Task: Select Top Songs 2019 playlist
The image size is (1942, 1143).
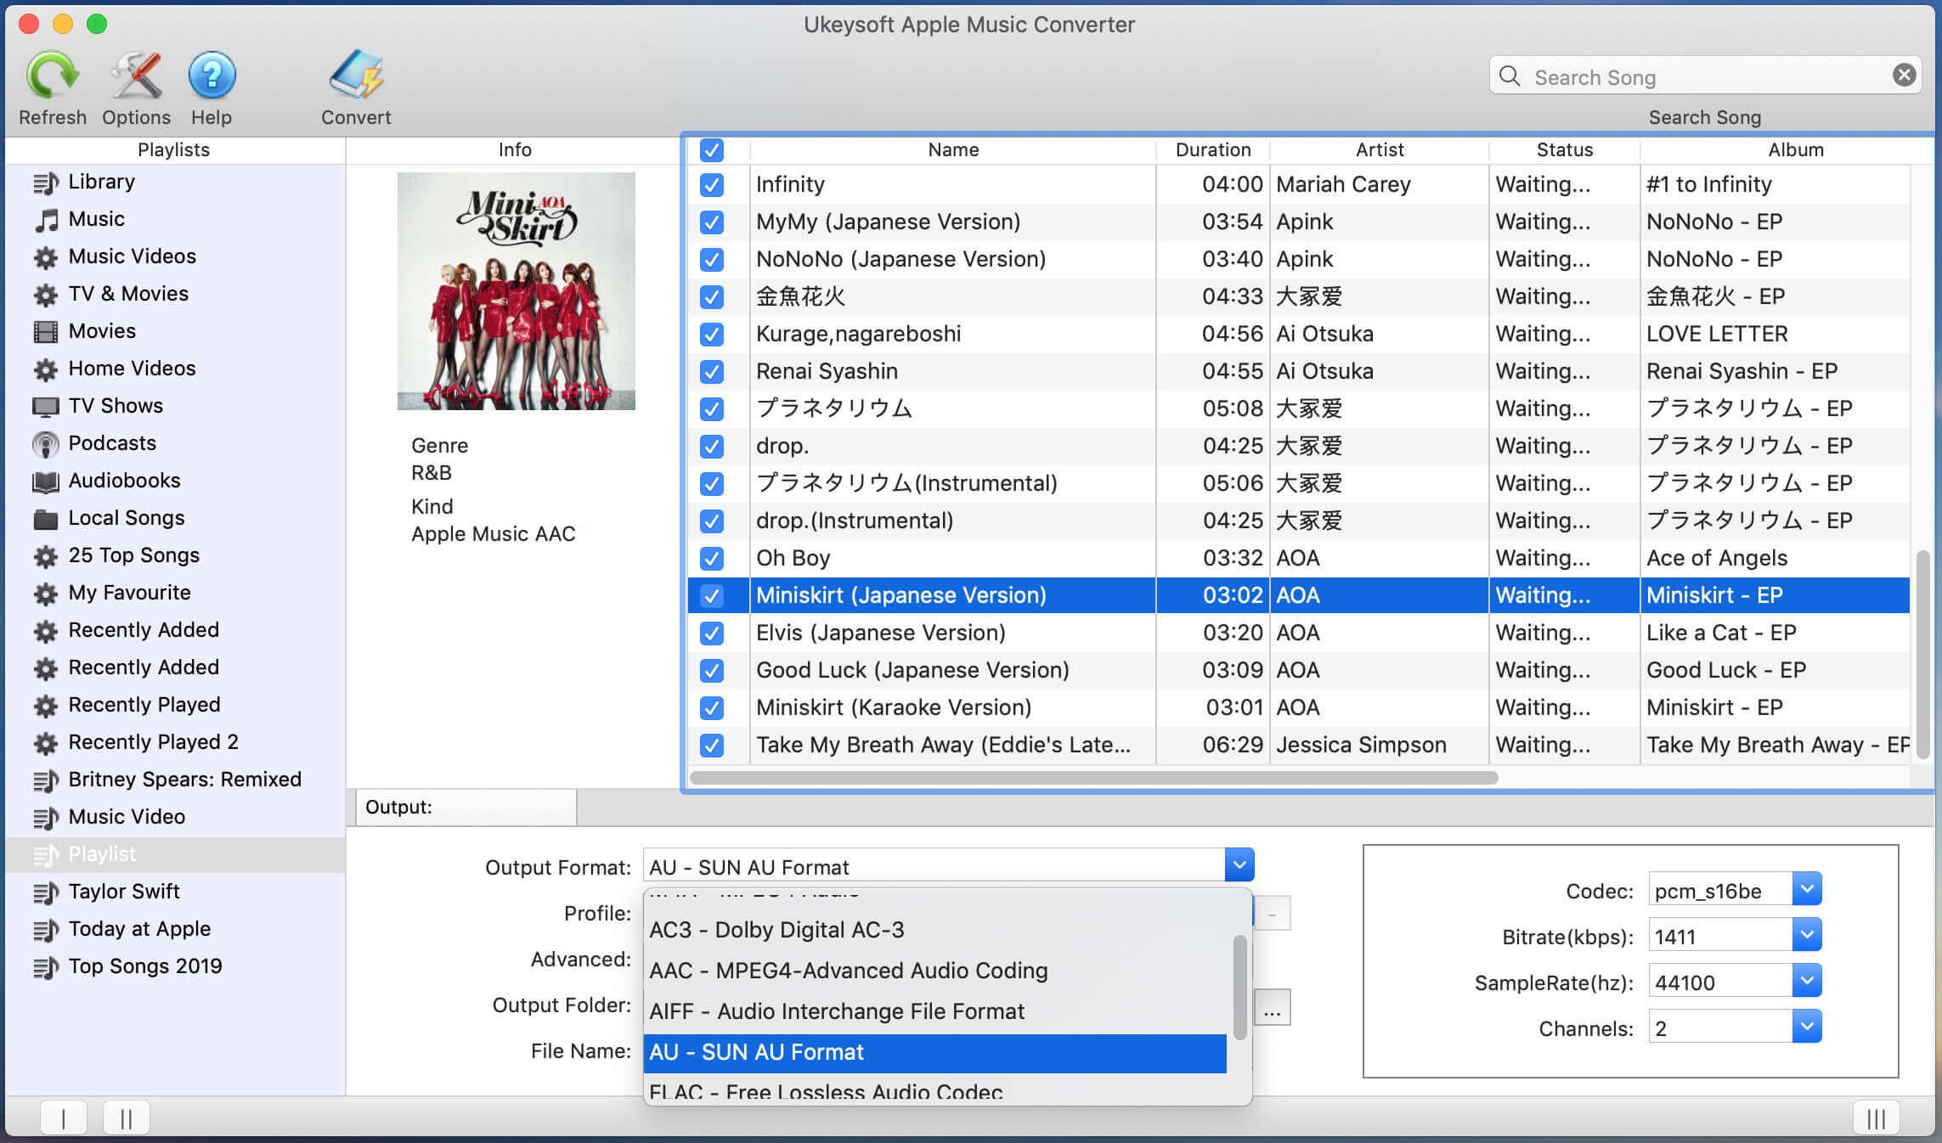Action: coord(145,965)
